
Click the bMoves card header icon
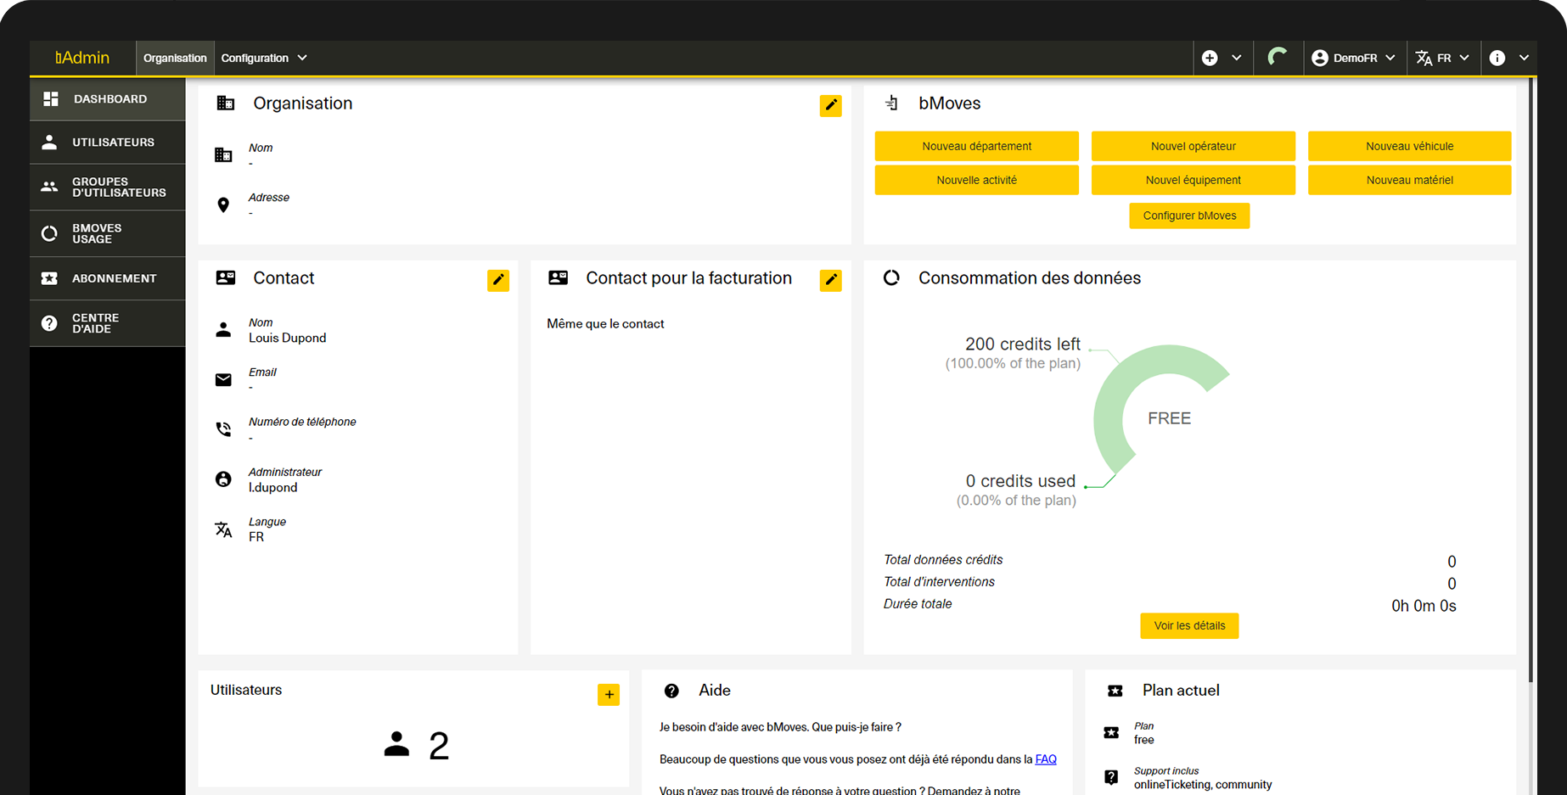891,104
